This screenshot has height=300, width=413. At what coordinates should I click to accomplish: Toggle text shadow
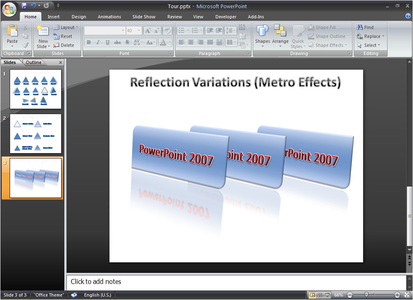click(x=127, y=42)
